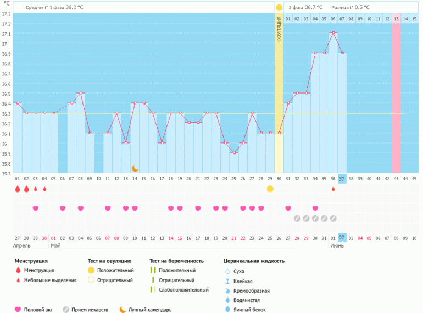The height and width of the screenshot is (313, 423).
Task: Click the yellow circle beside the '2 фаза' header
Action: click(x=279, y=7)
